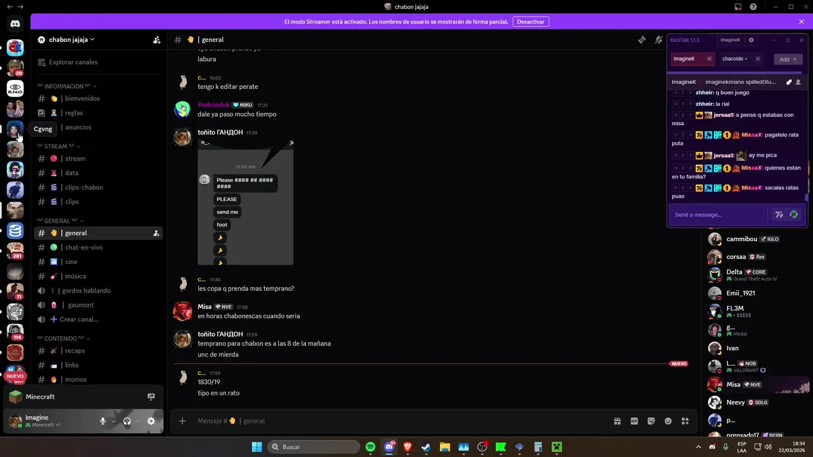813x457 pixels.
Task: Open the Kick app in taskbar
Action: pos(501,447)
